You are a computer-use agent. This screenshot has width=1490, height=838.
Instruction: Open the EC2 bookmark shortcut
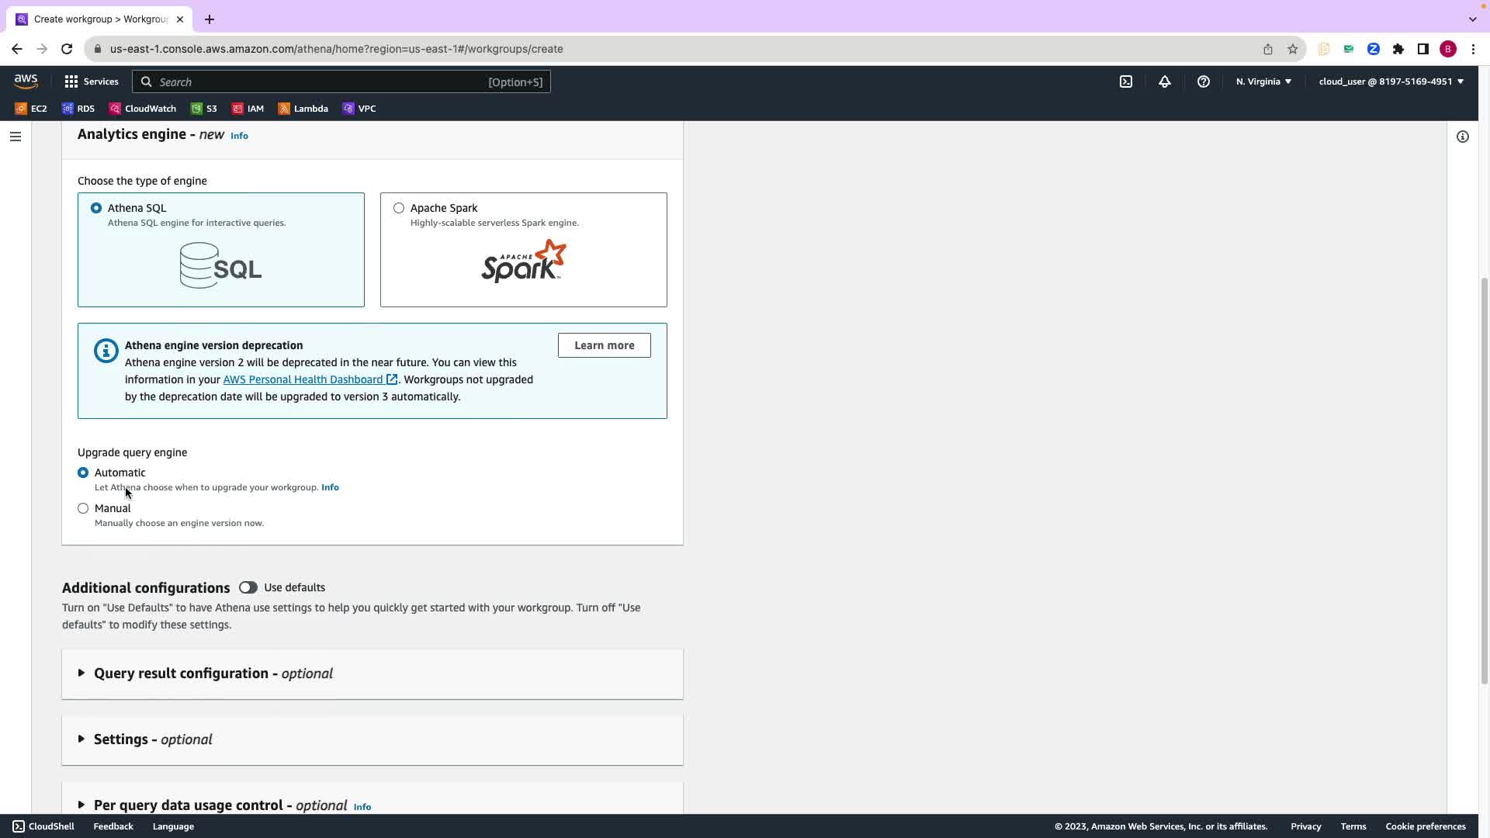pyautogui.click(x=31, y=109)
